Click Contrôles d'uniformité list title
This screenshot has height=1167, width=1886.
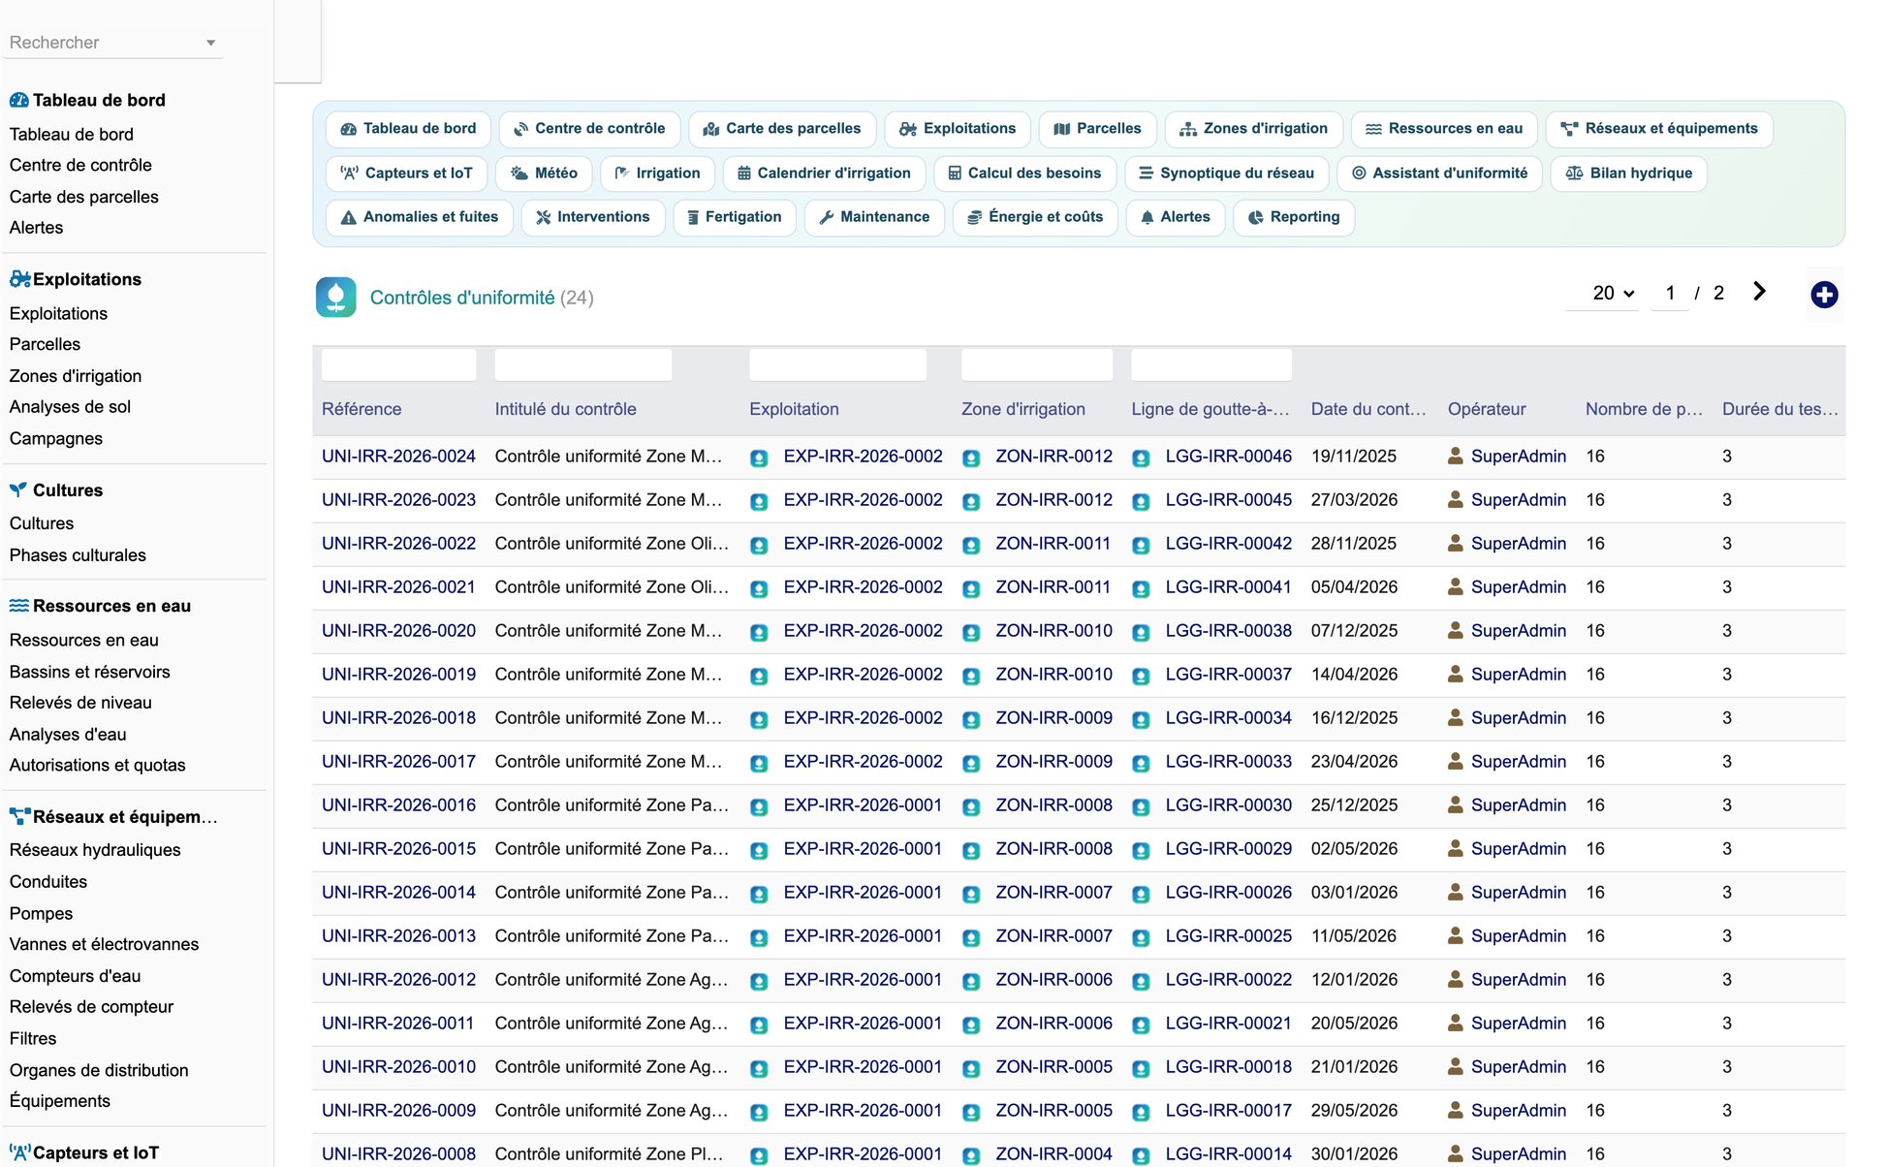pyautogui.click(x=462, y=298)
